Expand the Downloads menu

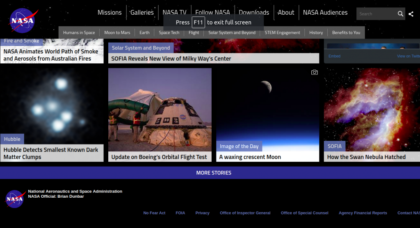[x=254, y=12]
